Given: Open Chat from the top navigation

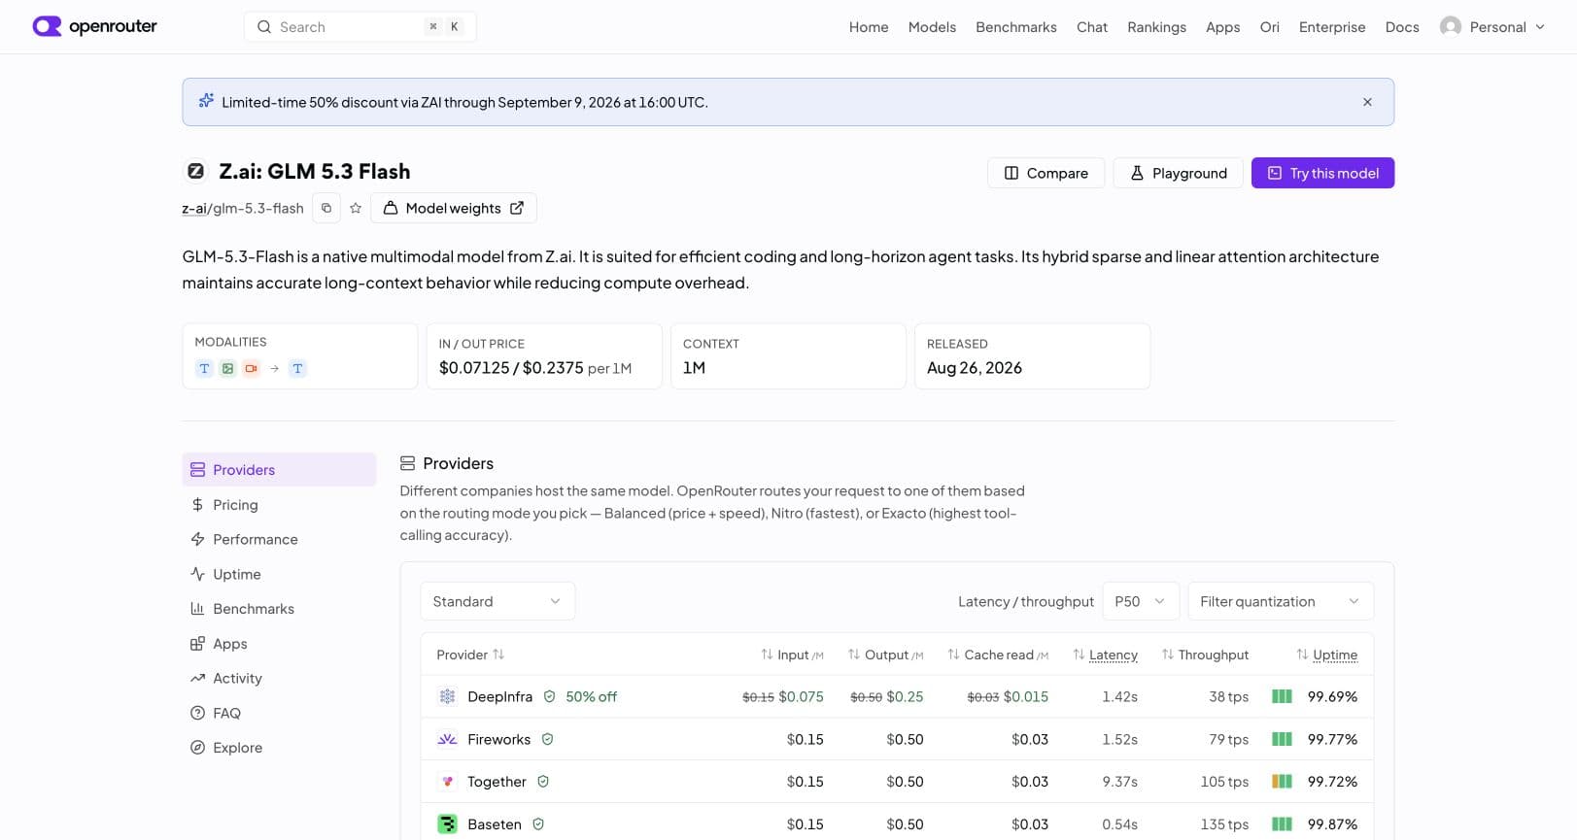Looking at the screenshot, I should pos(1092,27).
